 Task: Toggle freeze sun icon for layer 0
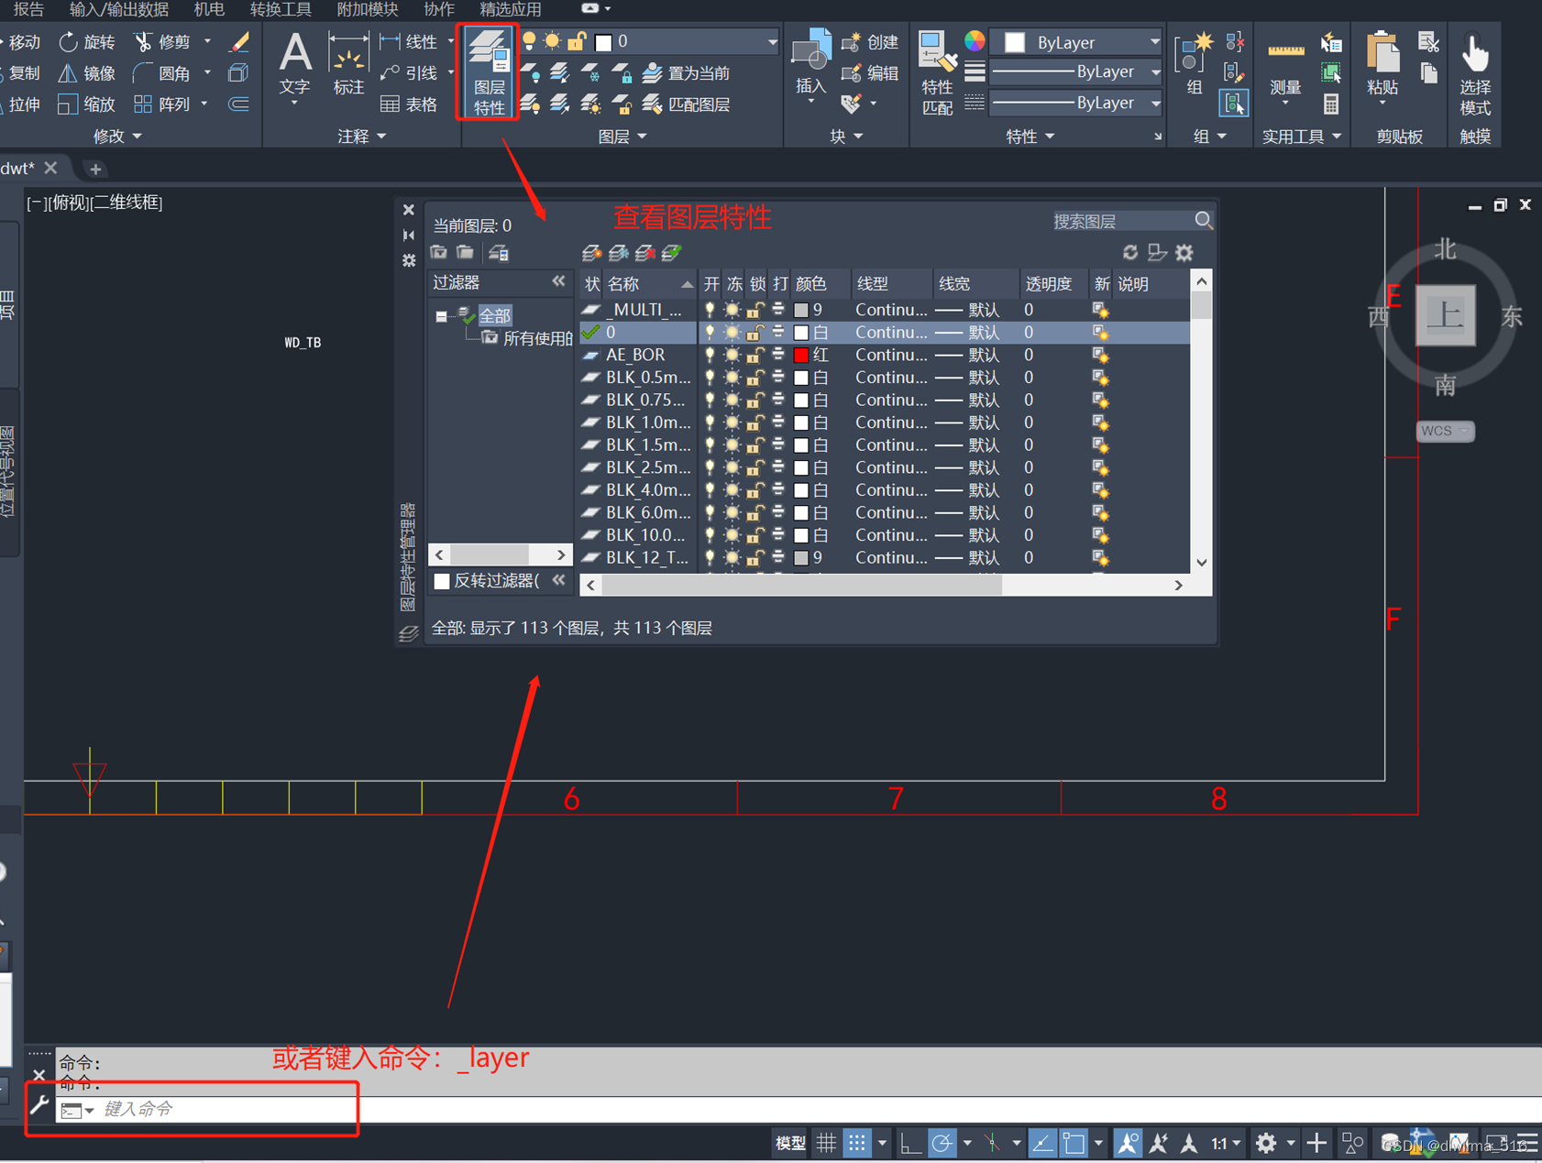tap(732, 332)
